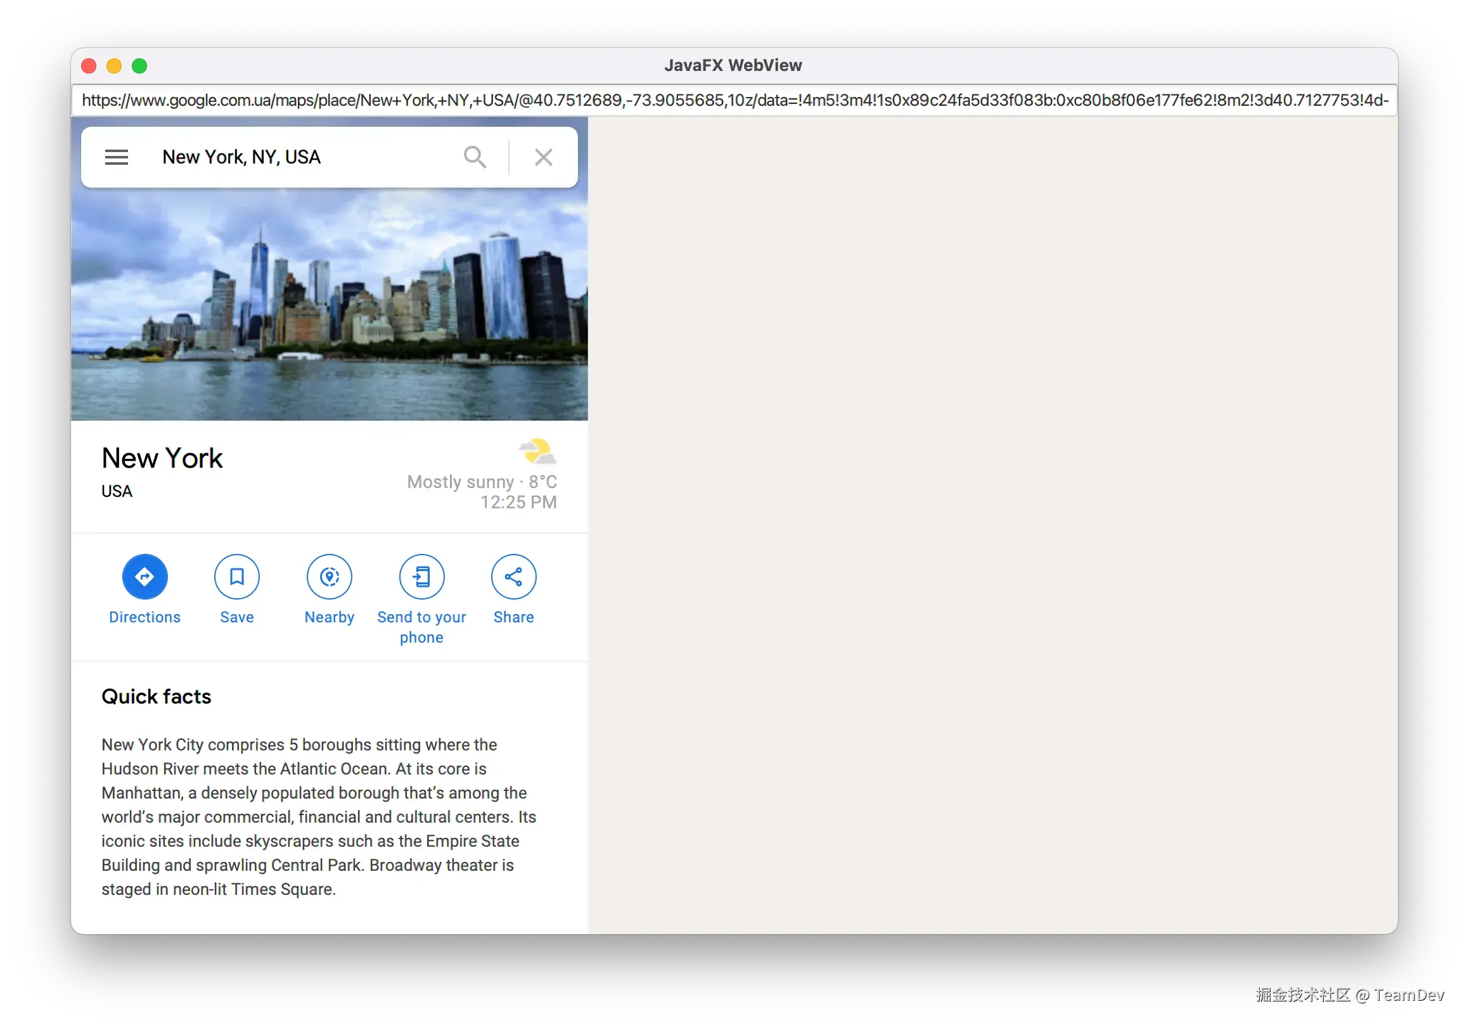The height and width of the screenshot is (1028, 1469).
Task: Click the magnifier search icon
Action: [475, 157]
